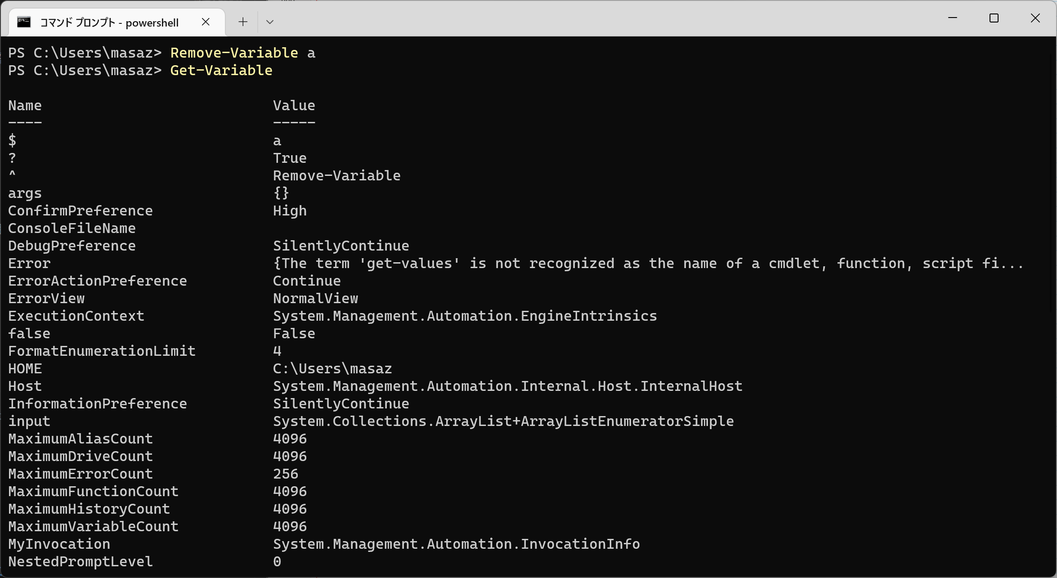Click the Value column header

(294, 106)
